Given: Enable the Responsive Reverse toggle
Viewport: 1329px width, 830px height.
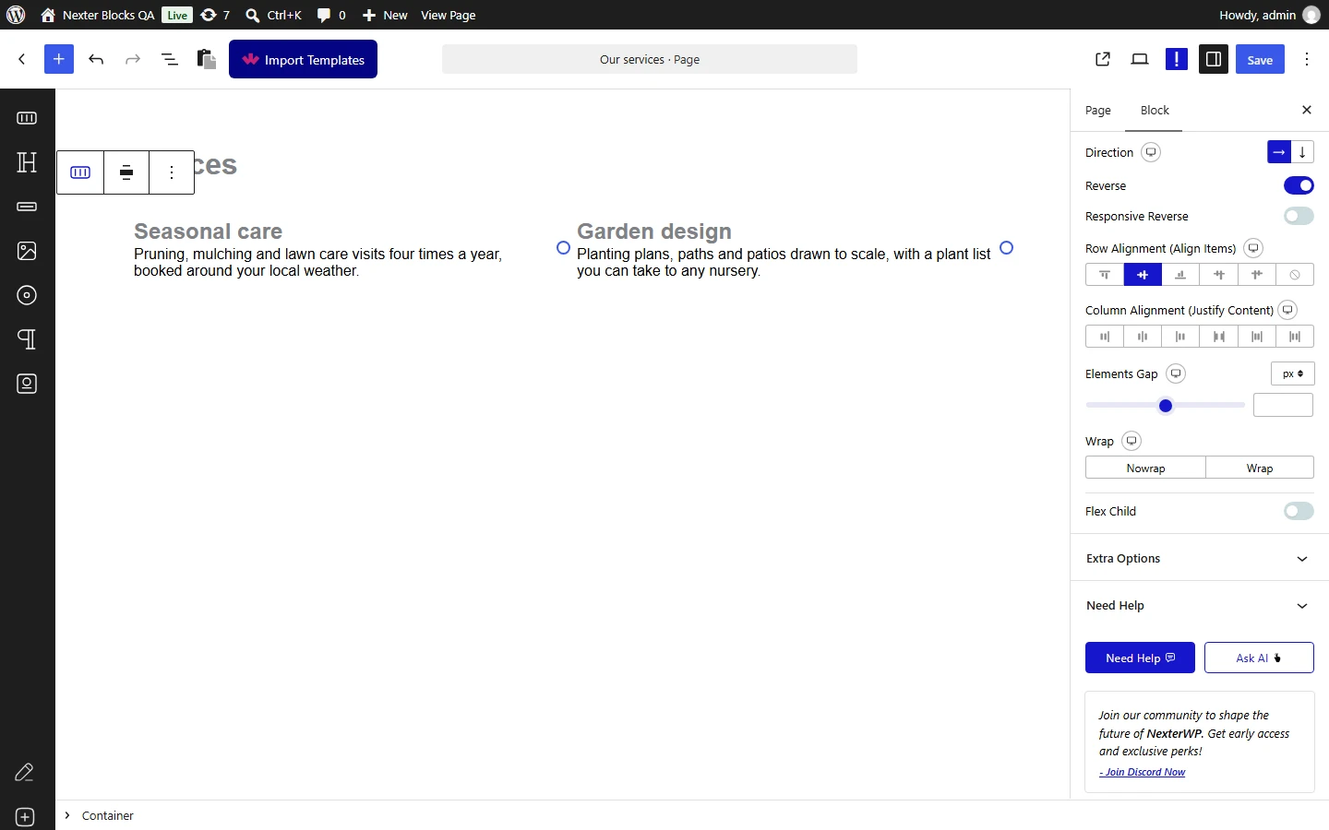Looking at the screenshot, I should [1299, 216].
